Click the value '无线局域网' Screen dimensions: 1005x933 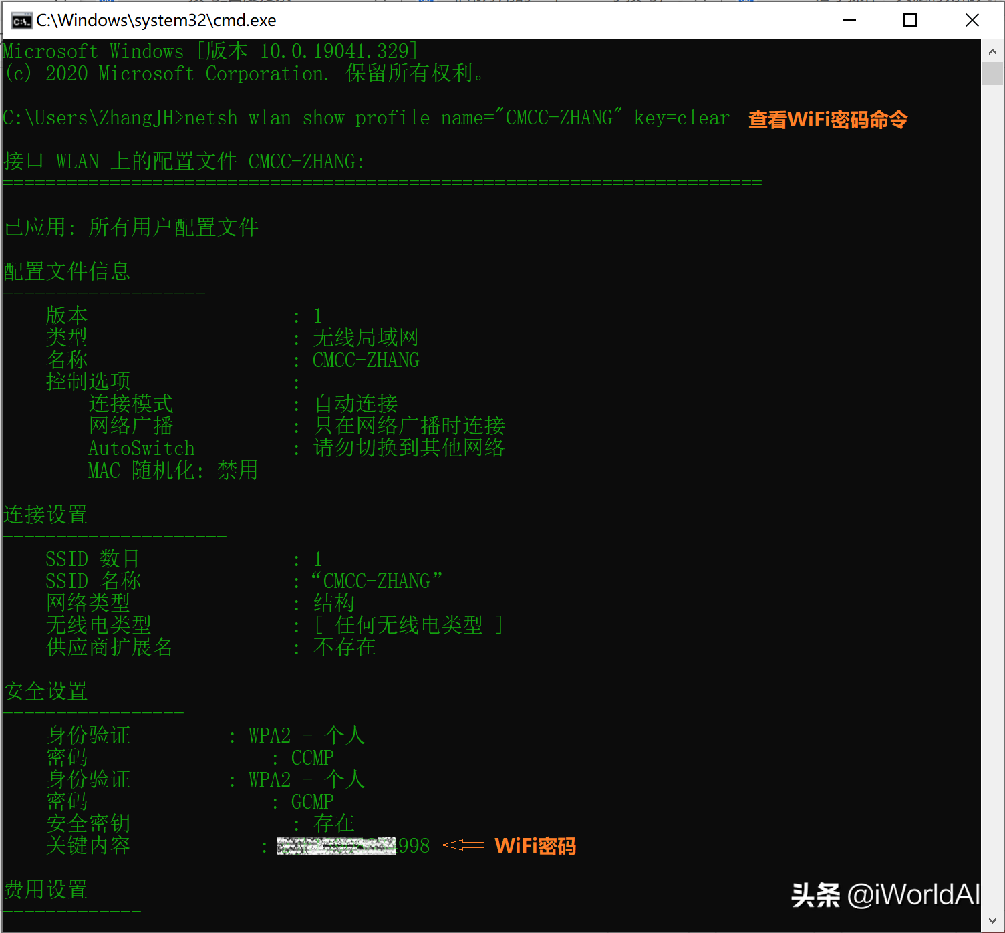[x=366, y=338]
